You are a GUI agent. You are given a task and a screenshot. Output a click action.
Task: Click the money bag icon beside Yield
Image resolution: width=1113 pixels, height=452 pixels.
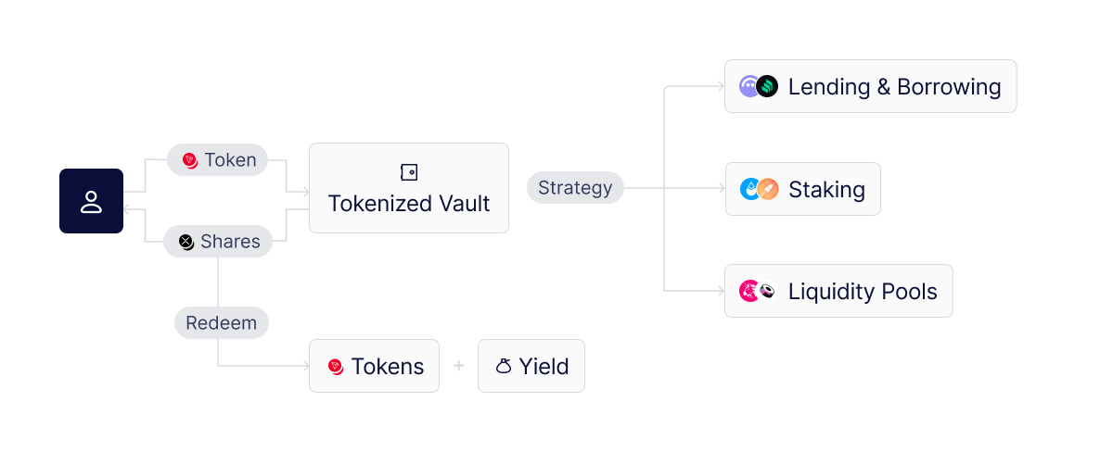504,367
